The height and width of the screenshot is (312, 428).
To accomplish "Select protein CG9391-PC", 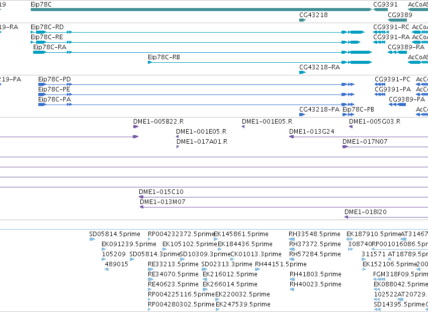I will (392, 79).
